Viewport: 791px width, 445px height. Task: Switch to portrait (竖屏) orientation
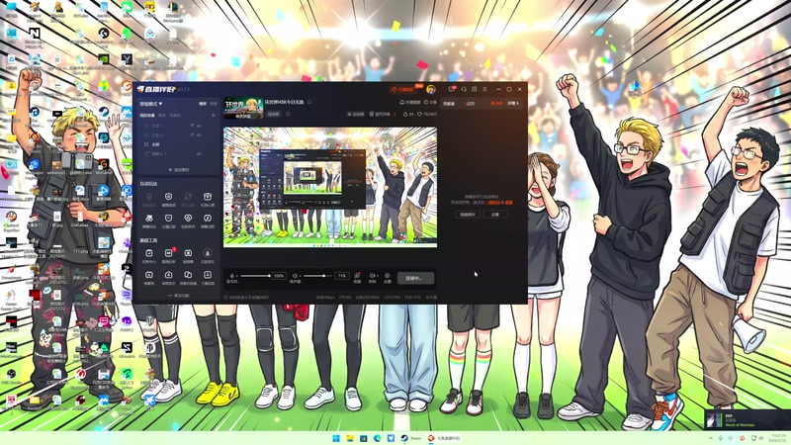click(x=214, y=104)
